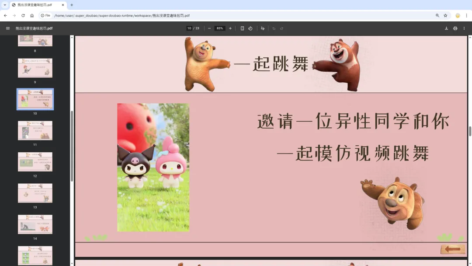This screenshot has width=472, height=266.
Task: Close the PDF browser tab
Action: [x=63, y=5]
